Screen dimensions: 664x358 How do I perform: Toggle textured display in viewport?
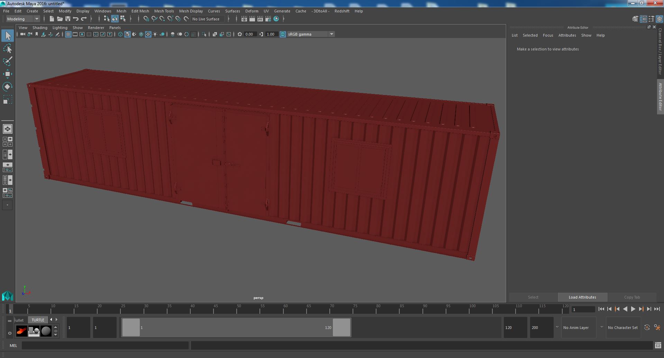(148, 34)
